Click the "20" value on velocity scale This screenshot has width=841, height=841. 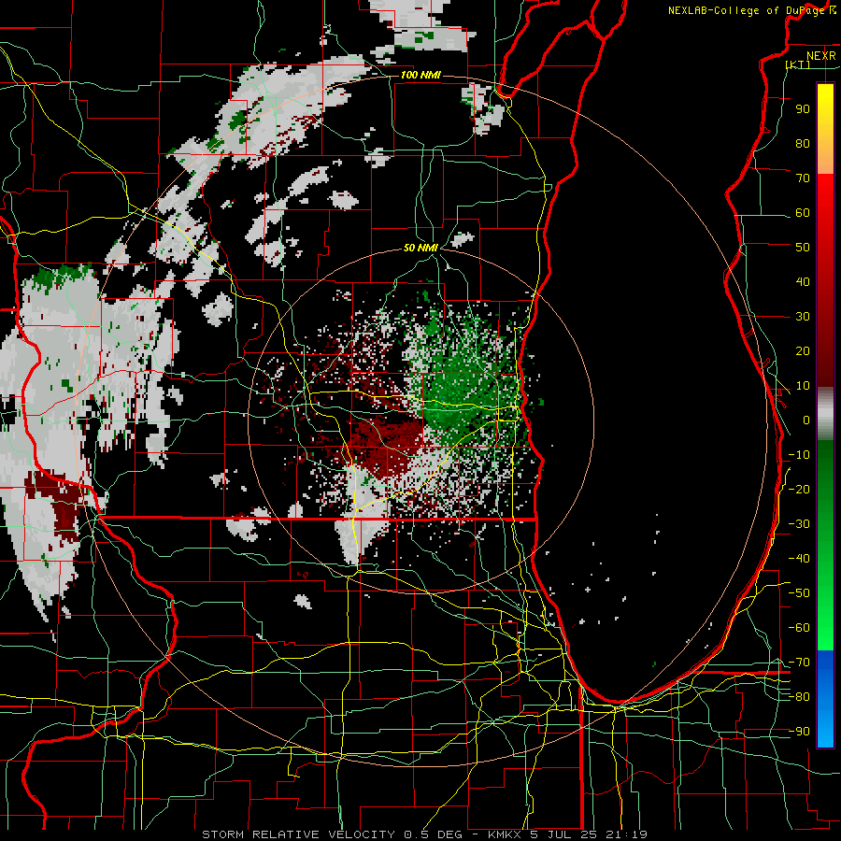(803, 351)
